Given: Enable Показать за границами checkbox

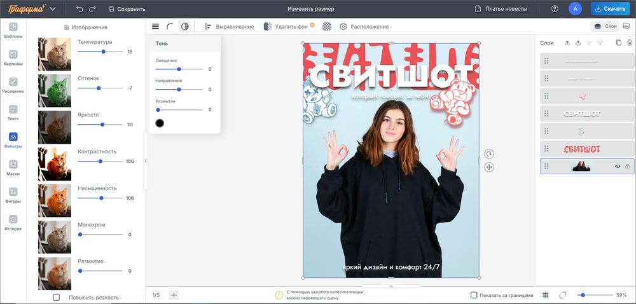Looking at the screenshot, I should [x=474, y=295].
